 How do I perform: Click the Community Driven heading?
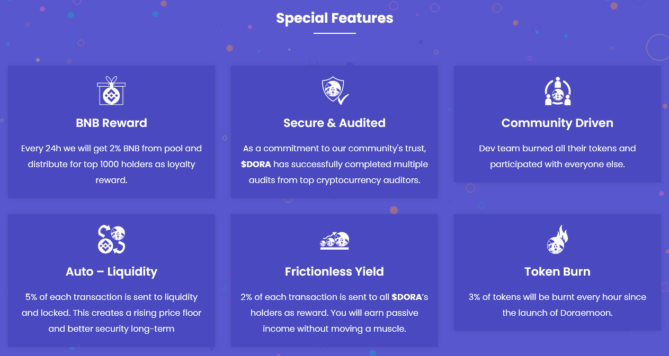point(557,123)
